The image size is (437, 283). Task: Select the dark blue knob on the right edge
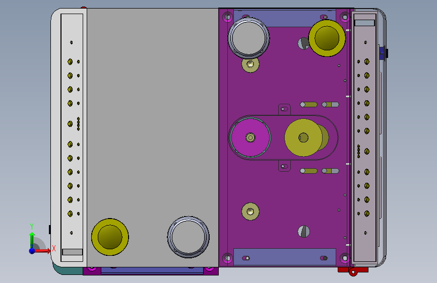coord(384,52)
